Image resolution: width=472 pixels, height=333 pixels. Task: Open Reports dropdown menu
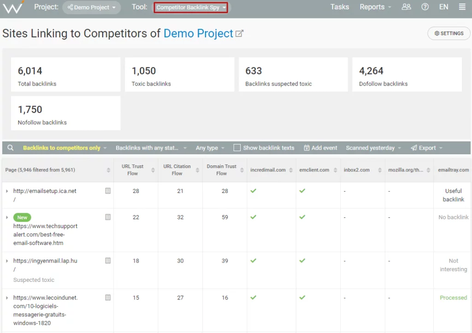point(375,6)
